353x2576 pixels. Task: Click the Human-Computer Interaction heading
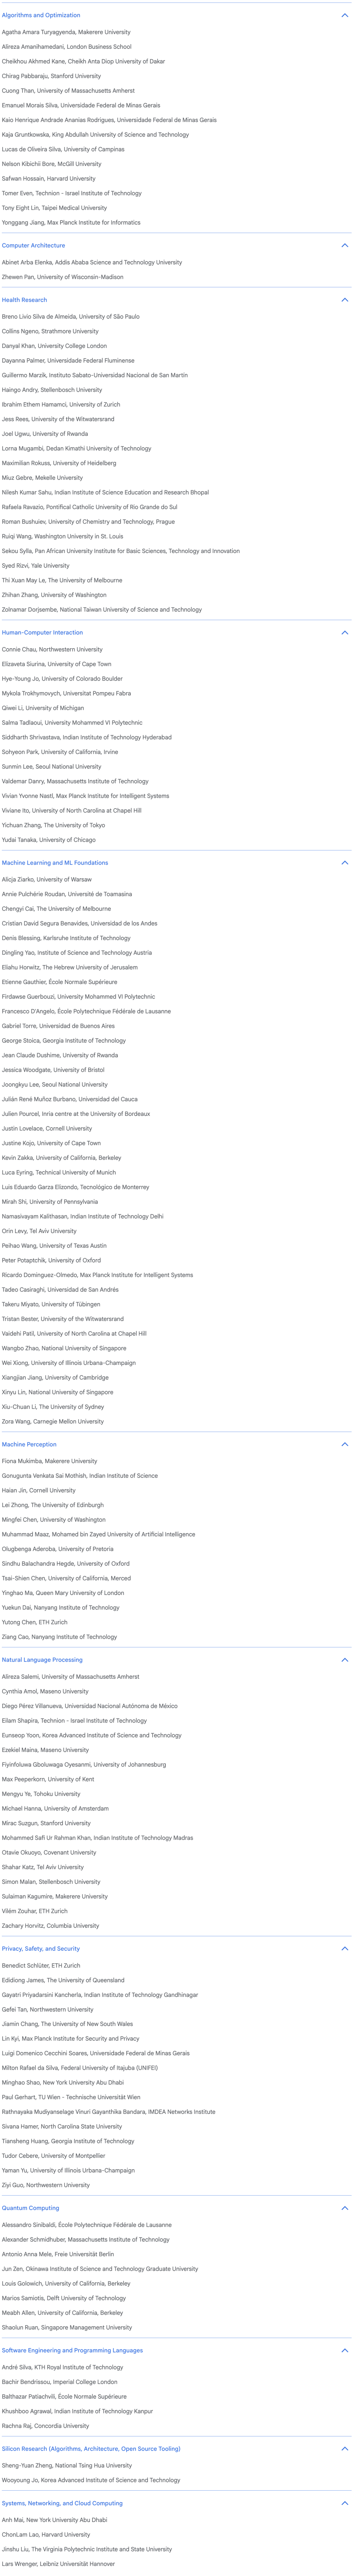[x=42, y=632]
